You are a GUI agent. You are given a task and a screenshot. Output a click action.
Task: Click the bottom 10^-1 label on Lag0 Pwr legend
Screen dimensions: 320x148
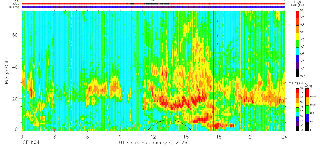303,76
